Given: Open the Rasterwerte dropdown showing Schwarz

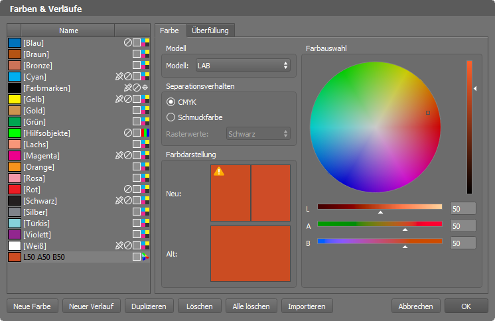Looking at the screenshot, I should [258, 133].
